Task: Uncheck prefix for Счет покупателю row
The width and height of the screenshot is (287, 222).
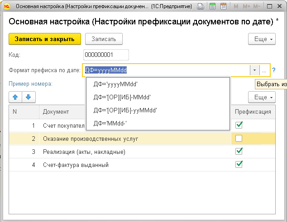Action: 239,125
